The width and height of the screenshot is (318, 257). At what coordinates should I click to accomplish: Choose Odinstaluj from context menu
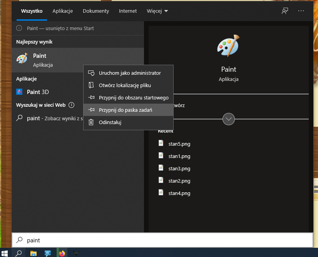(128, 123)
